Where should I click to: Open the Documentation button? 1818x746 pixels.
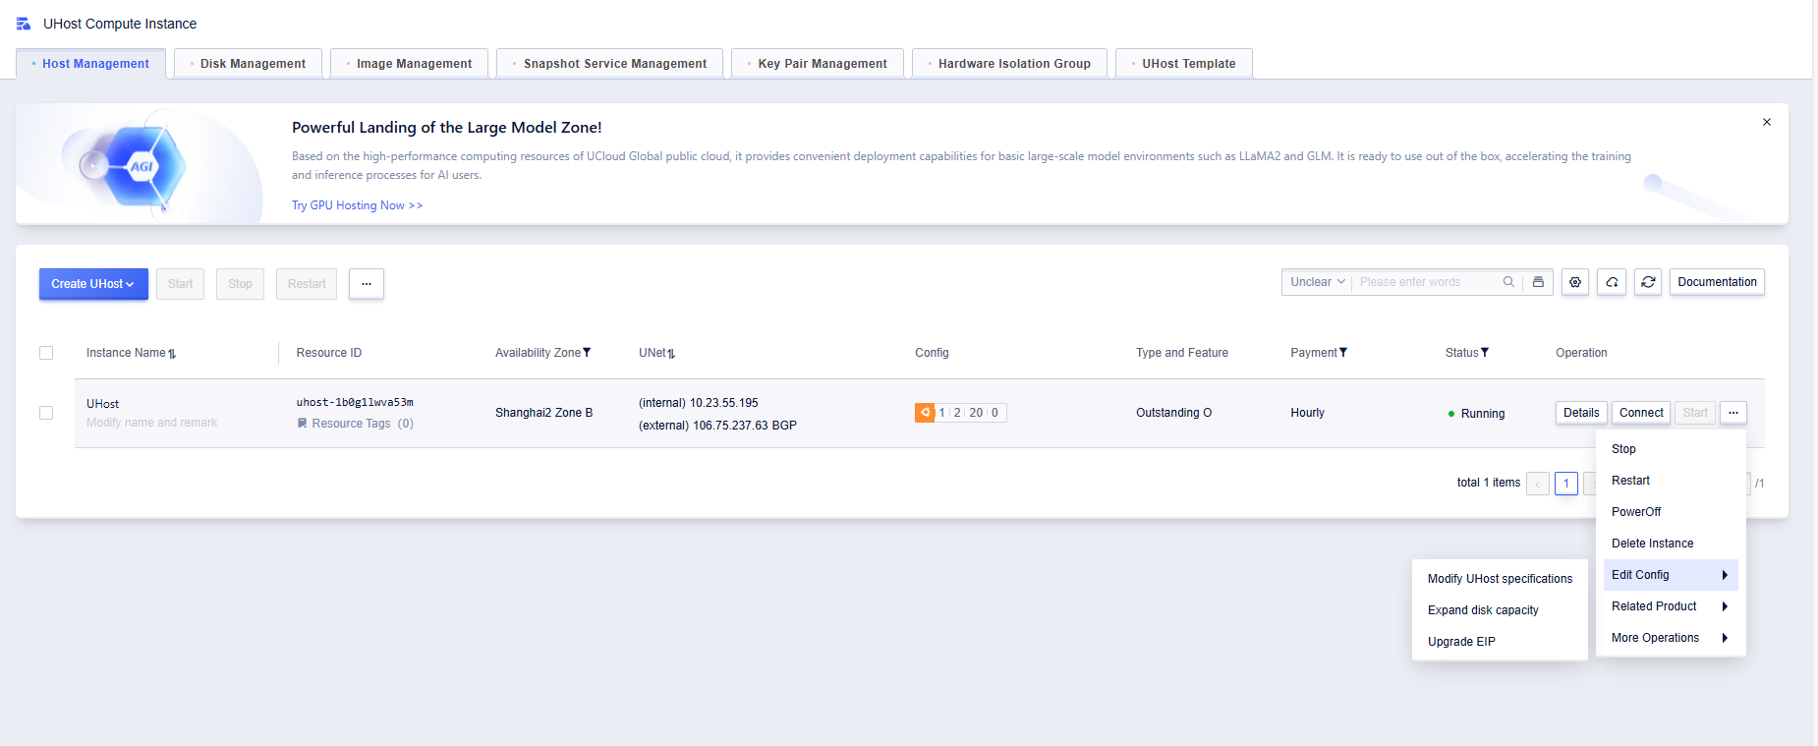[1717, 282]
